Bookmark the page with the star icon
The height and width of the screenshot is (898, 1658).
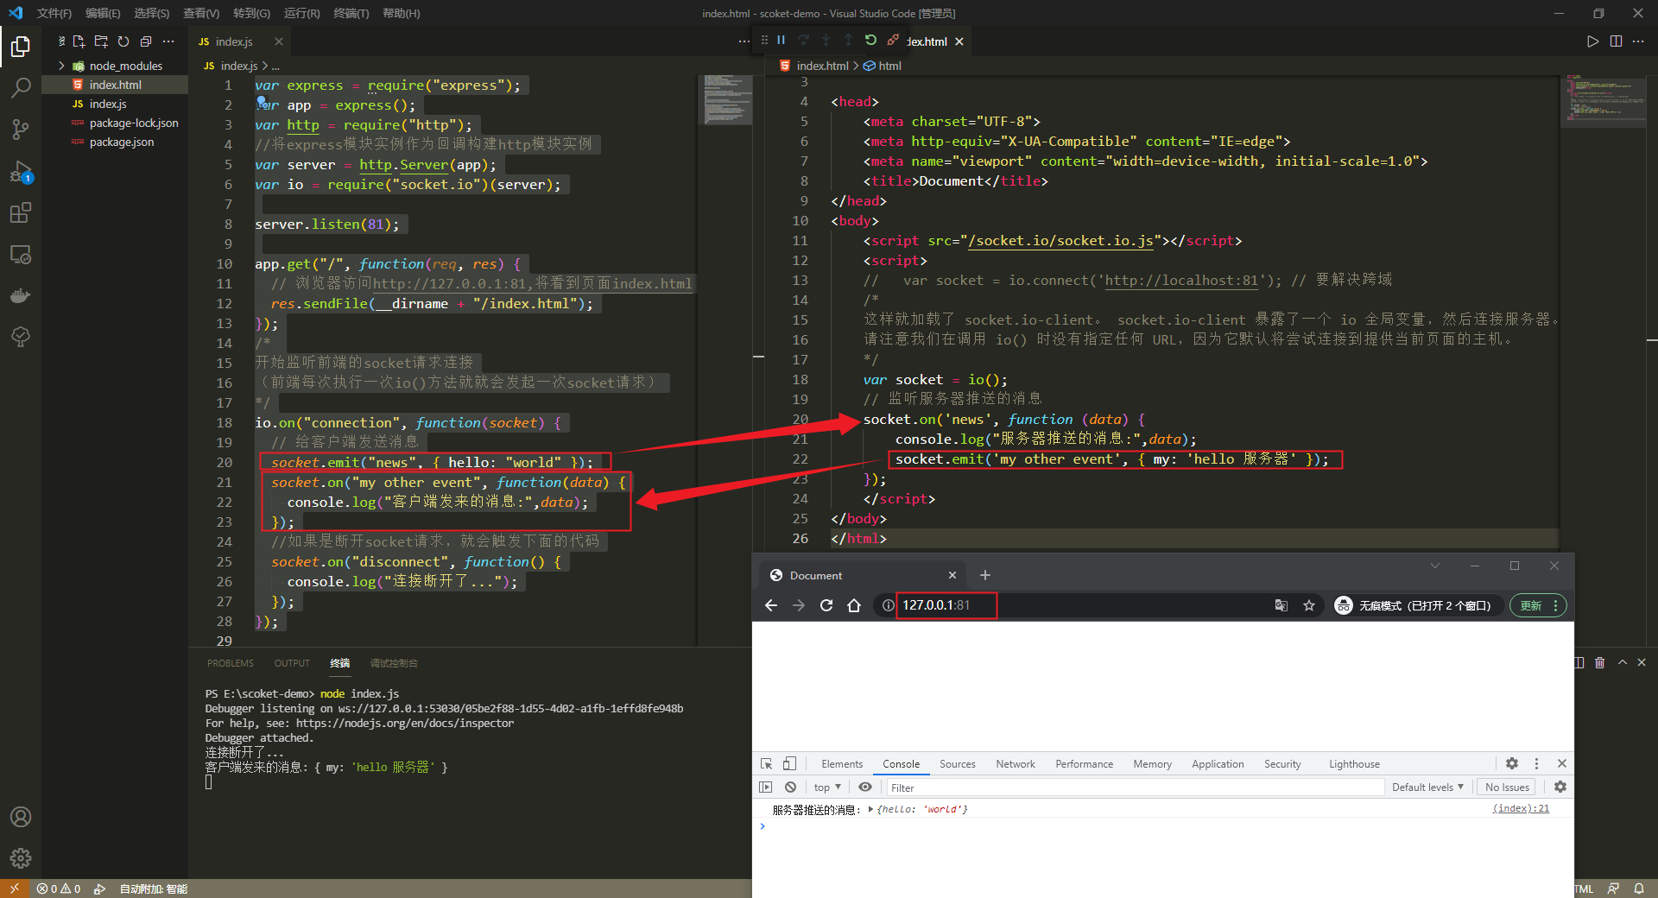pos(1309,605)
